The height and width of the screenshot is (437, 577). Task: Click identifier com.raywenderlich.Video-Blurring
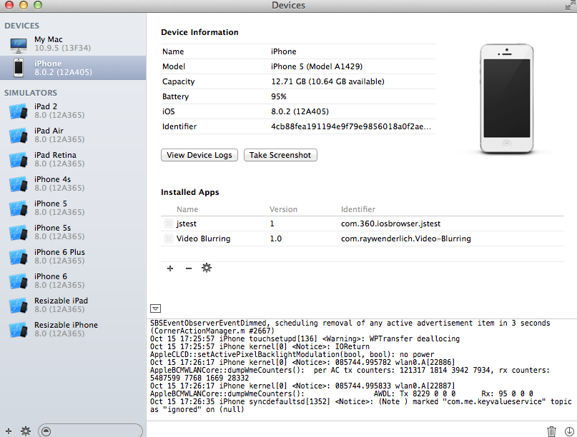[406, 238]
